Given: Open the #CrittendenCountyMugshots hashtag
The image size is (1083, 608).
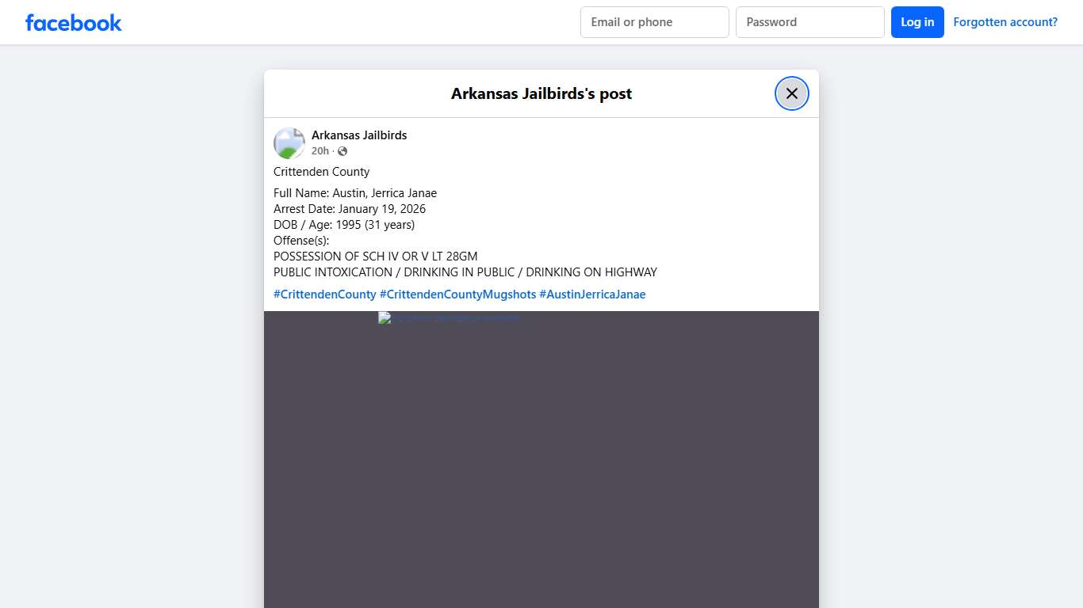Looking at the screenshot, I should [x=457, y=294].
